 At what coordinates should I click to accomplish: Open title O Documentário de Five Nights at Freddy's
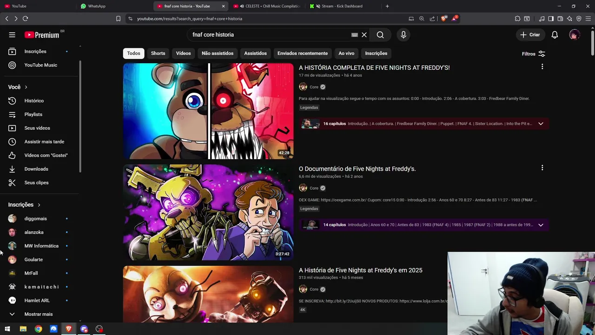pyautogui.click(x=357, y=169)
